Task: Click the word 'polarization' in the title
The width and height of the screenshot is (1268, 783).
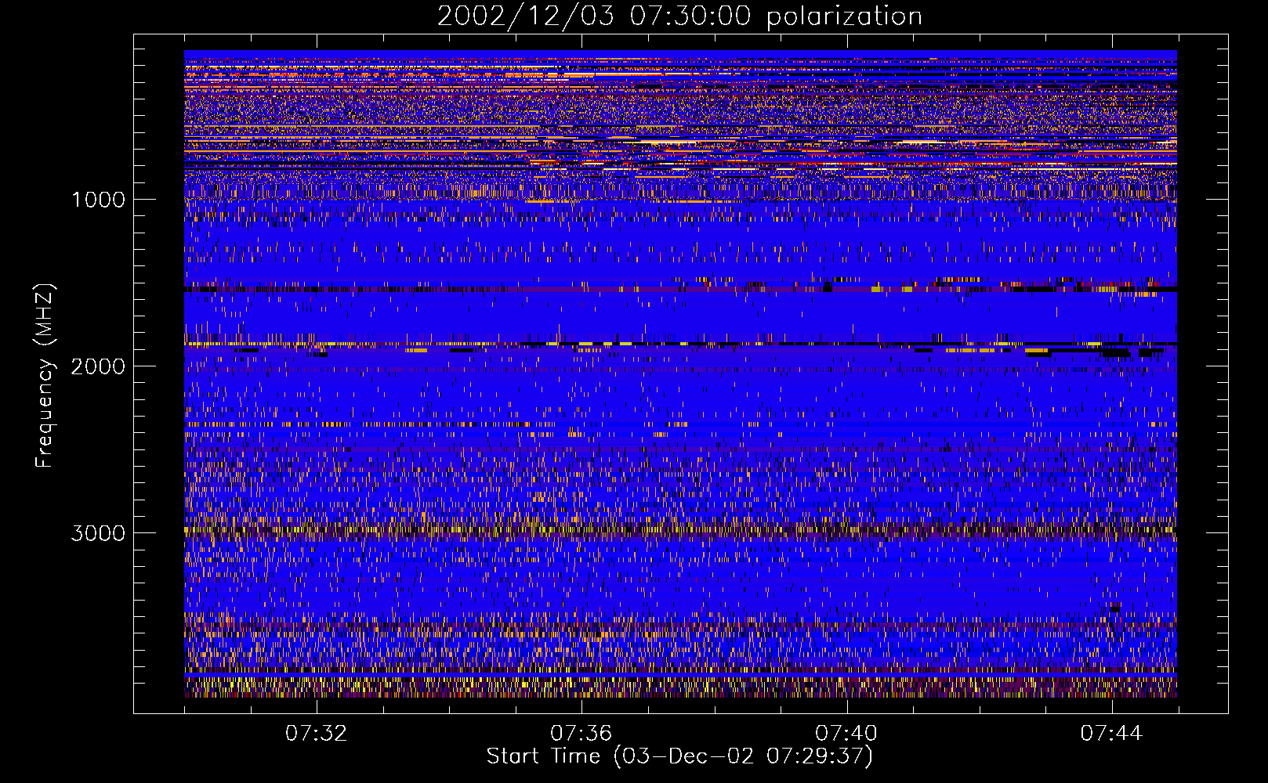Action: tap(844, 16)
